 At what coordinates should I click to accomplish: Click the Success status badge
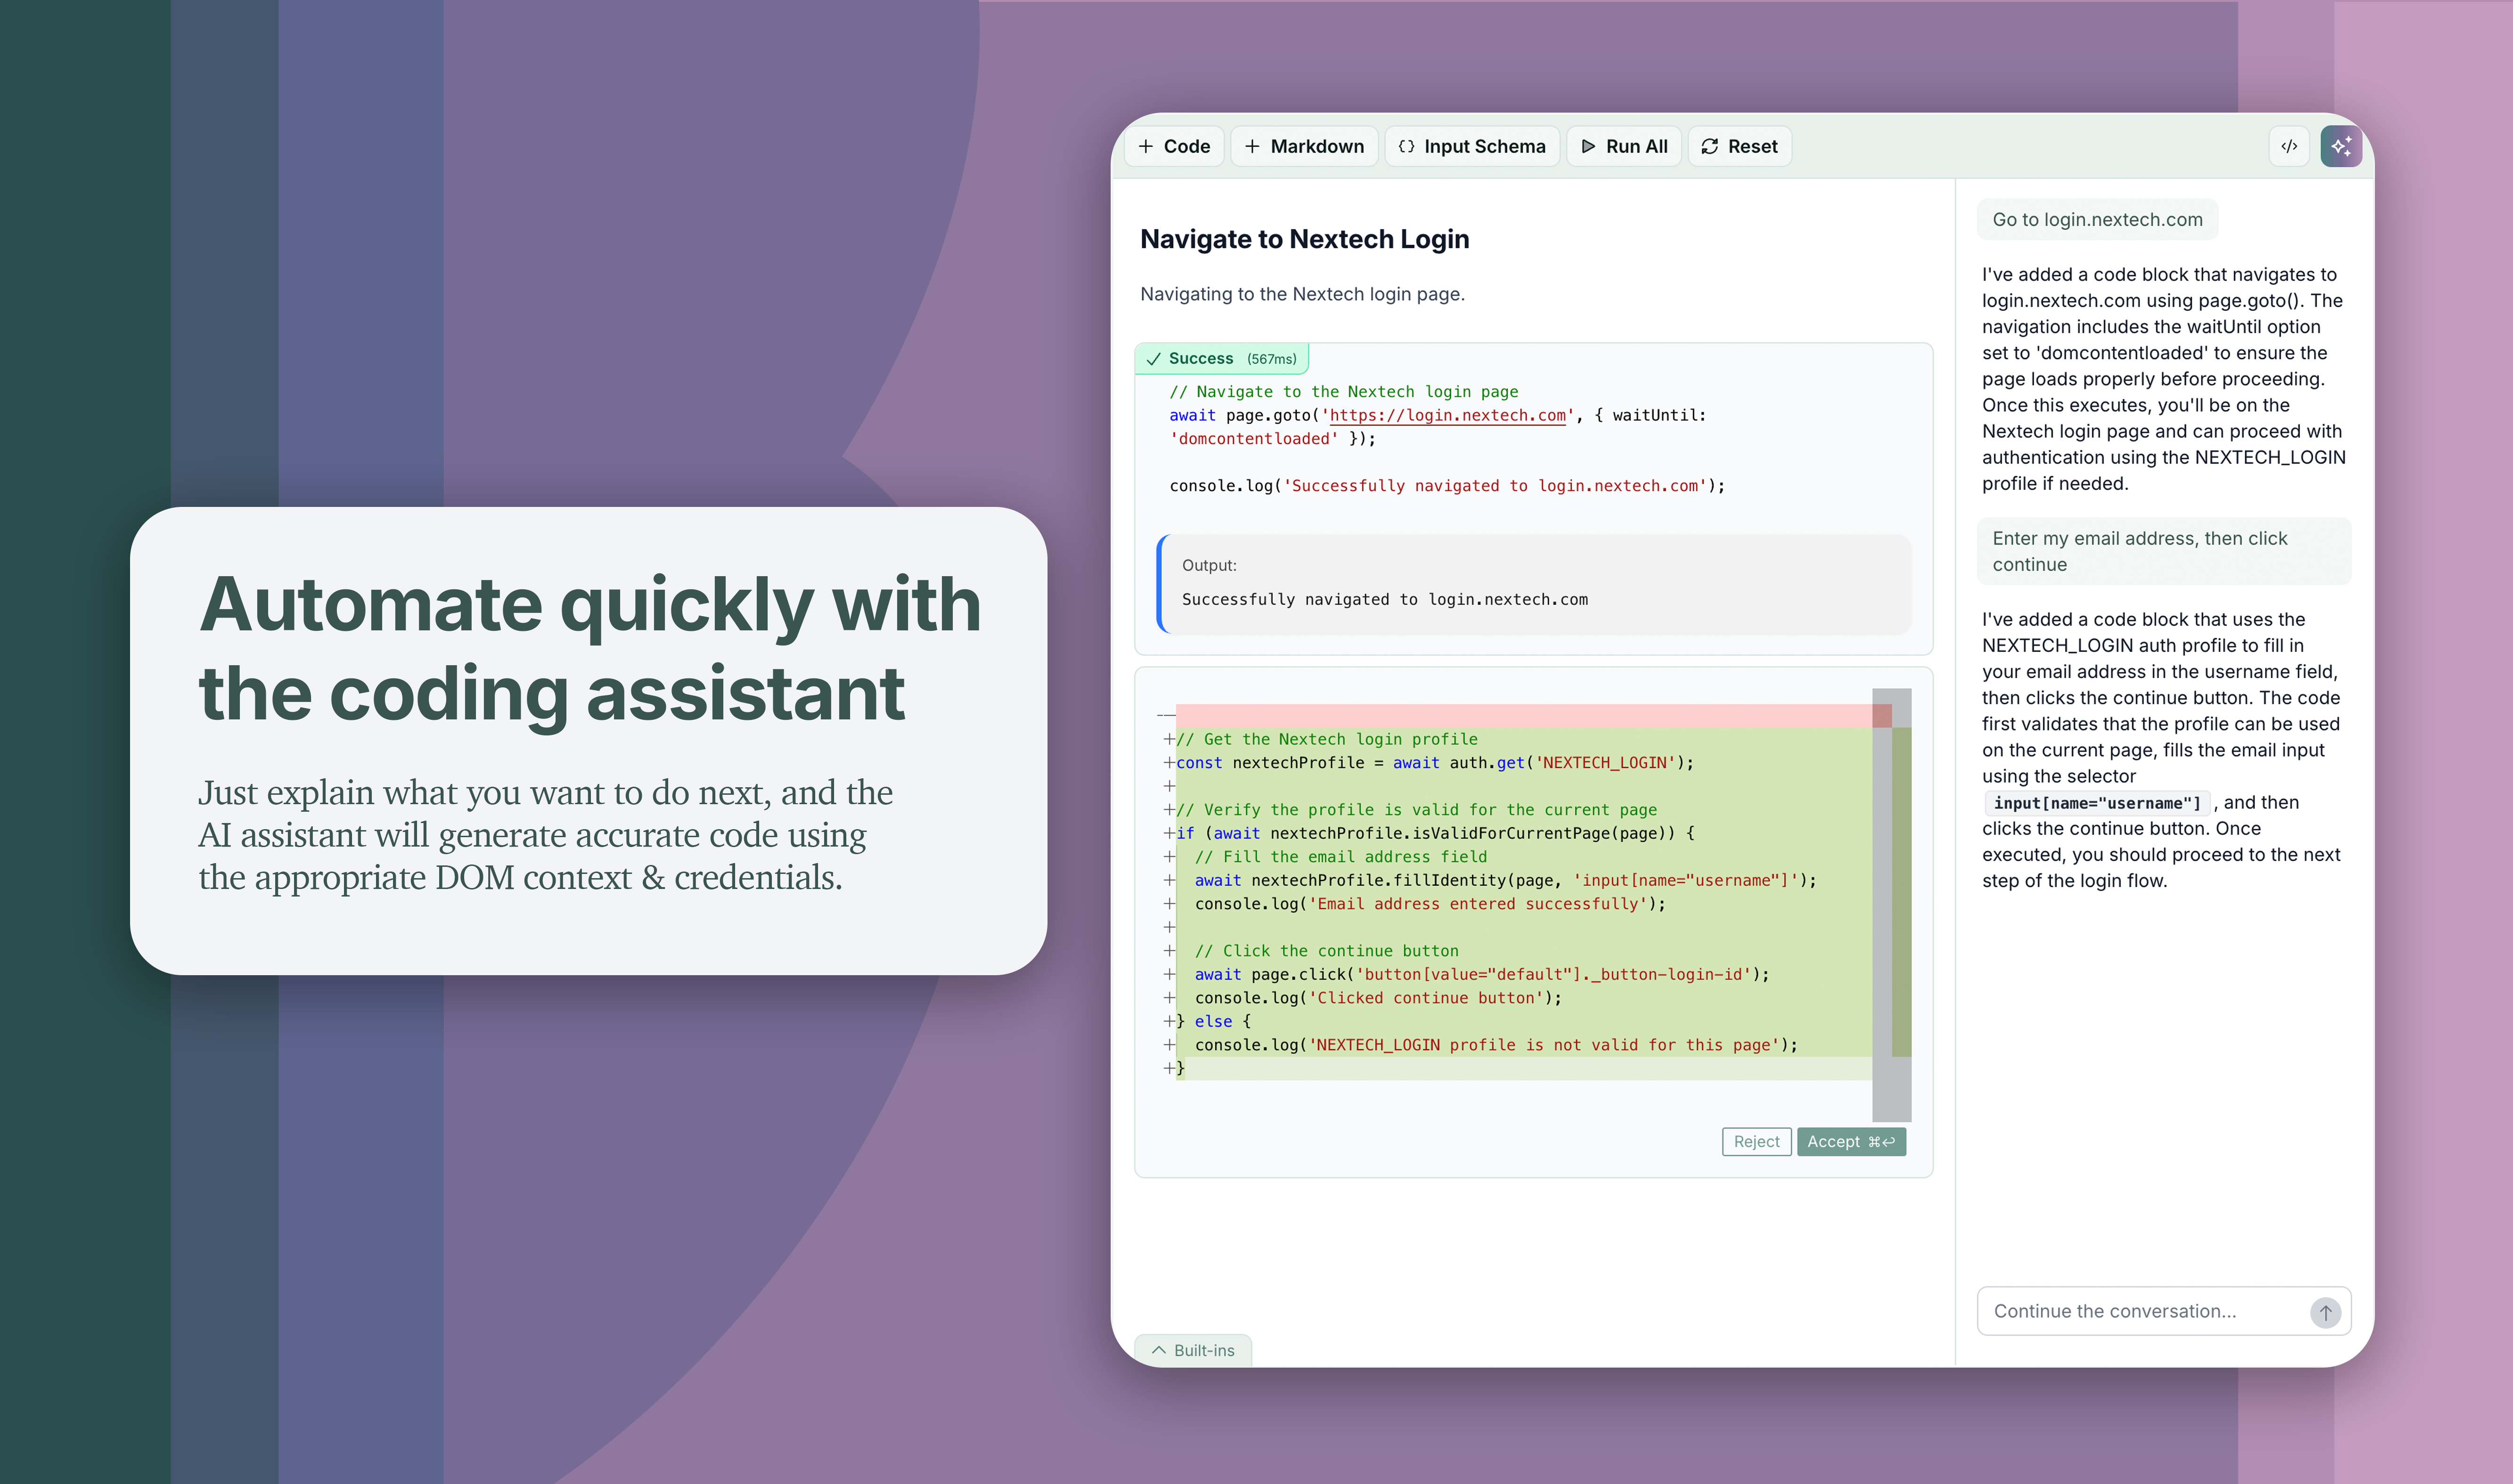[1221, 358]
